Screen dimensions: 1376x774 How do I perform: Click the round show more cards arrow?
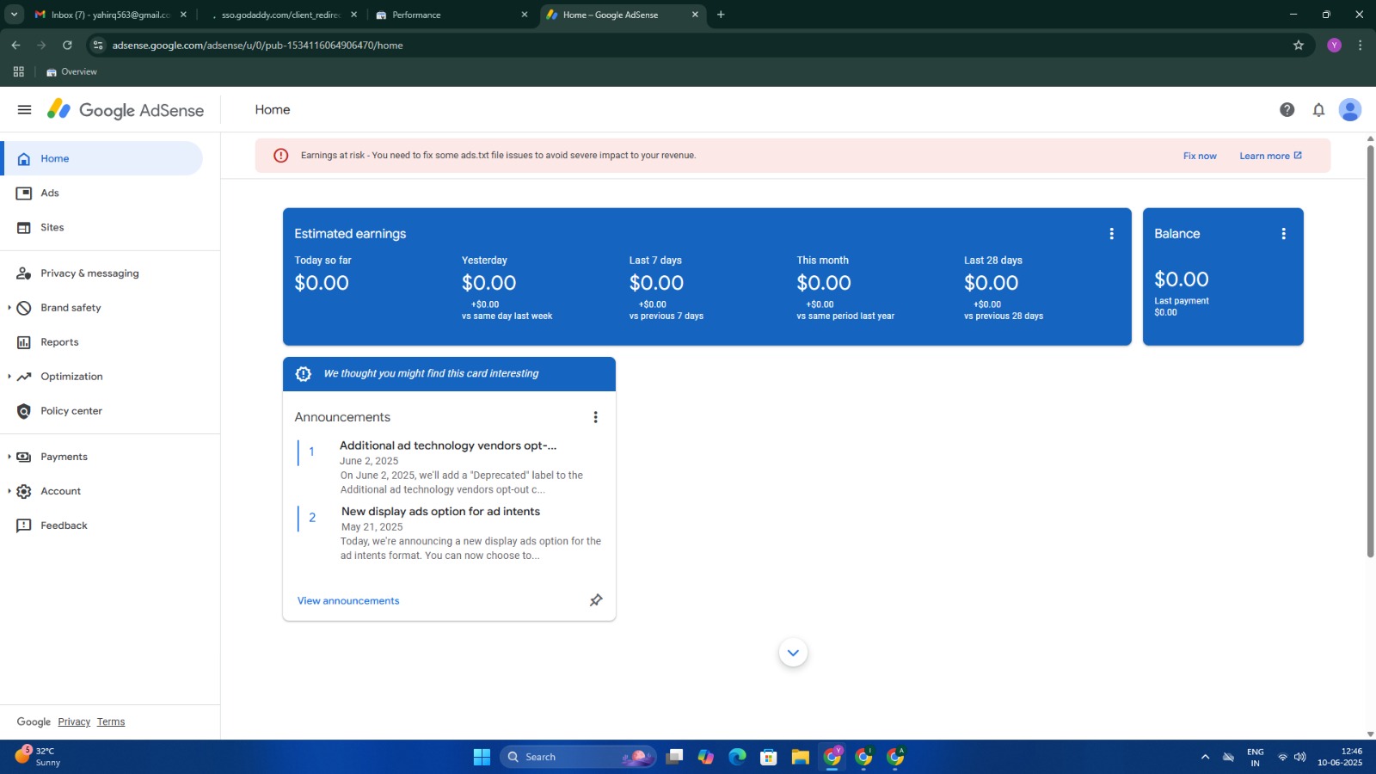pos(793,653)
